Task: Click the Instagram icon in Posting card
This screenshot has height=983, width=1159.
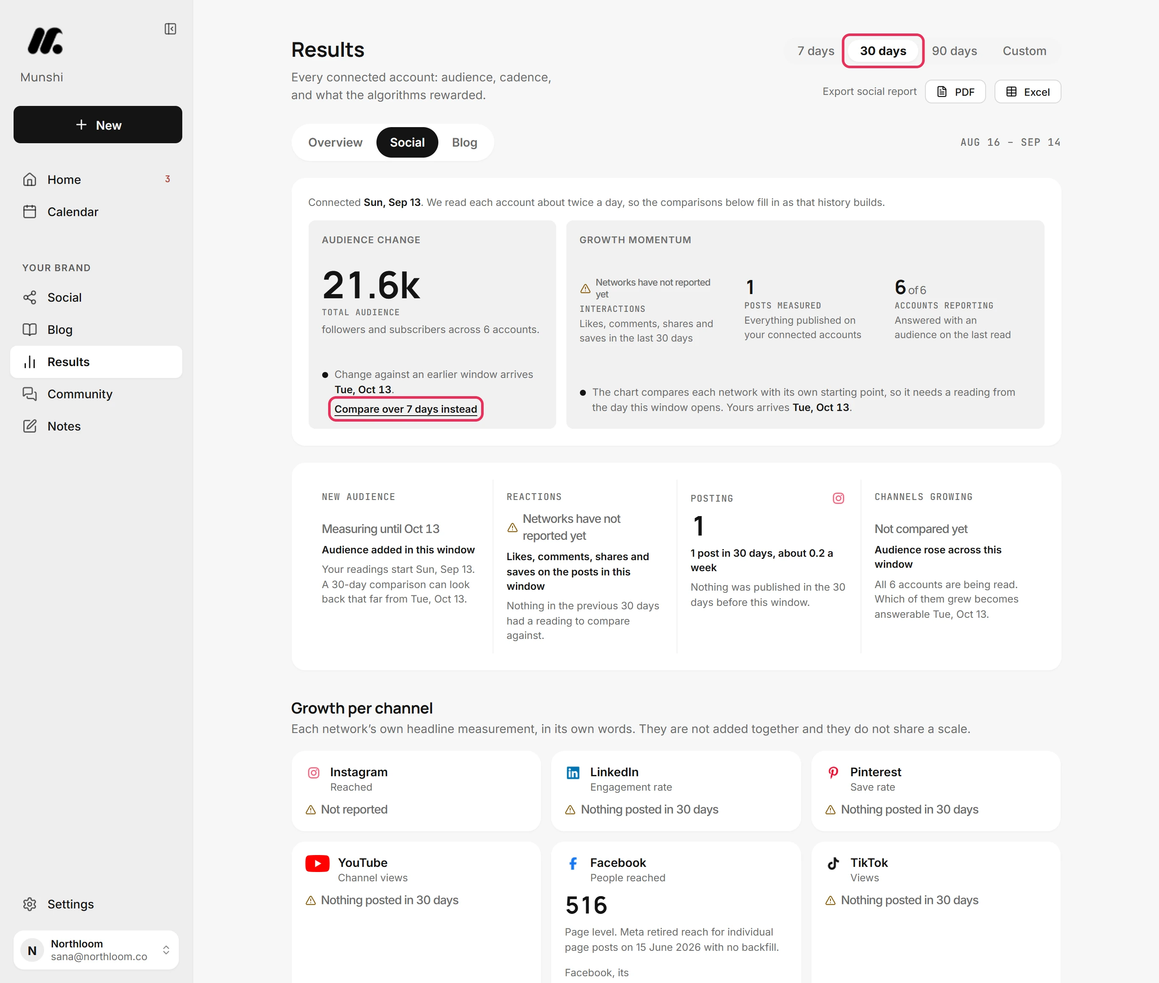Action: click(838, 498)
